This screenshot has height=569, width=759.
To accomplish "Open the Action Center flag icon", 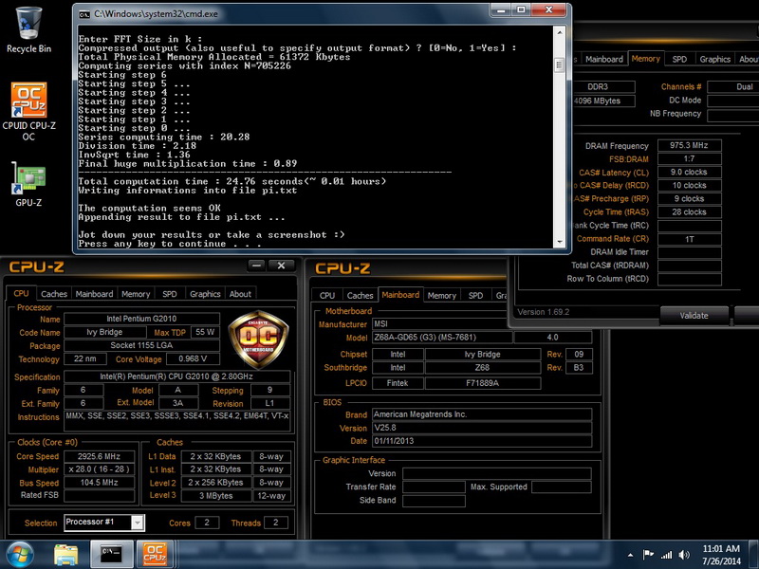I will pyautogui.click(x=648, y=555).
